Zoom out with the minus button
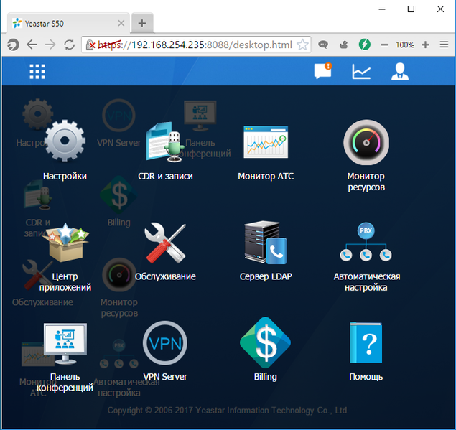The height and width of the screenshot is (430, 456). [384, 45]
